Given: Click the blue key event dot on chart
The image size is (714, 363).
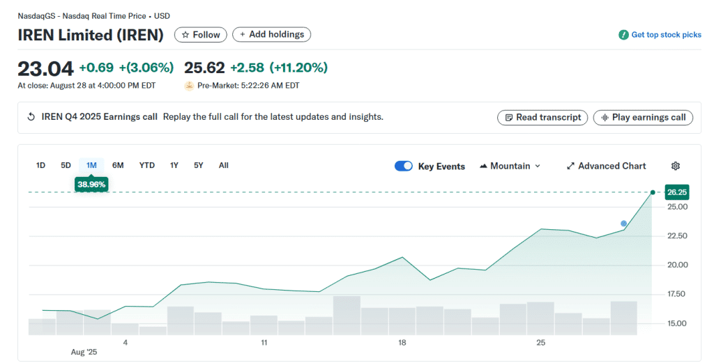Looking at the screenshot, I should tap(623, 224).
